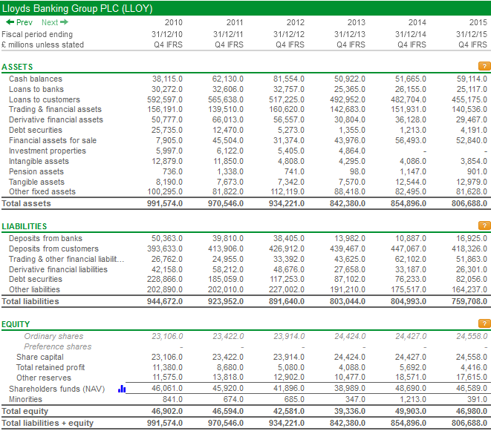Click the 2011 Intangible assets value 11,850.0
Screen dimensions: 491x431
(x=228, y=161)
